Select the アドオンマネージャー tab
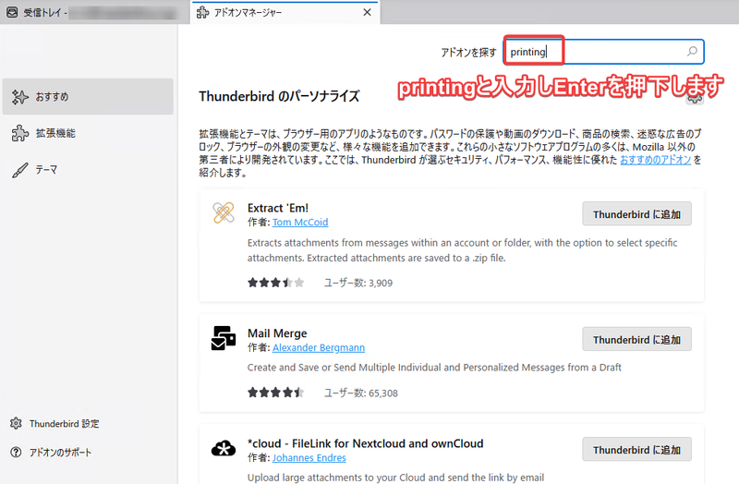This screenshot has width=739, height=484. click(x=285, y=12)
